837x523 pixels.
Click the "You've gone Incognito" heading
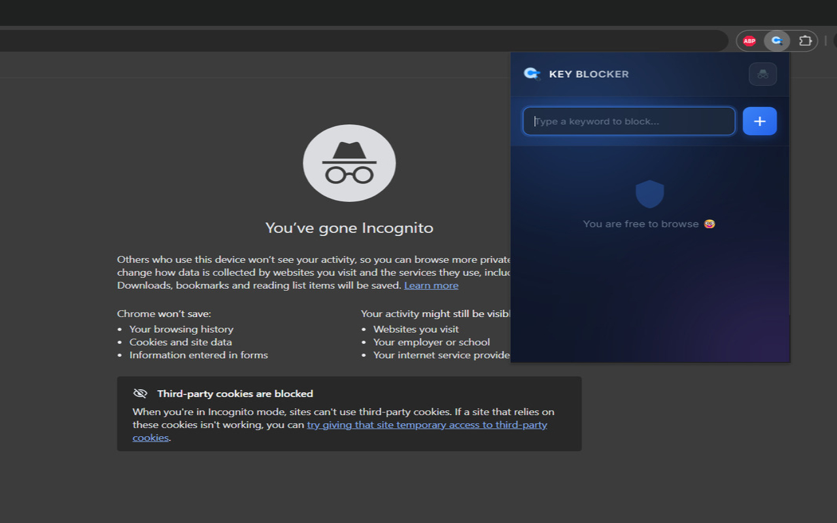coord(349,228)
